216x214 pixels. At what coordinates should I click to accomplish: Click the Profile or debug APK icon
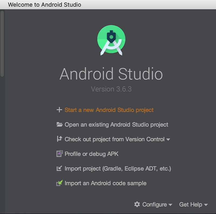(x=59, y=153)
